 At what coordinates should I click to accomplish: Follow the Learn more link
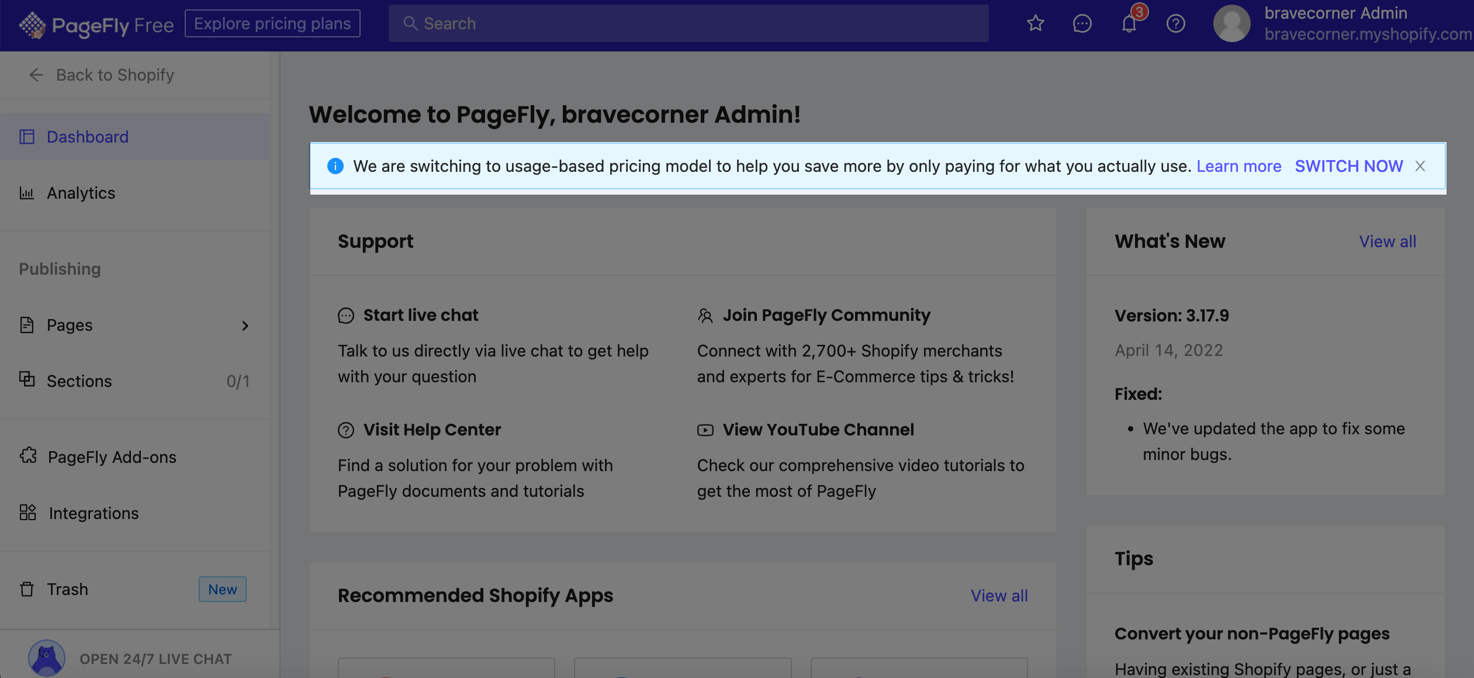coord(1238,166)
